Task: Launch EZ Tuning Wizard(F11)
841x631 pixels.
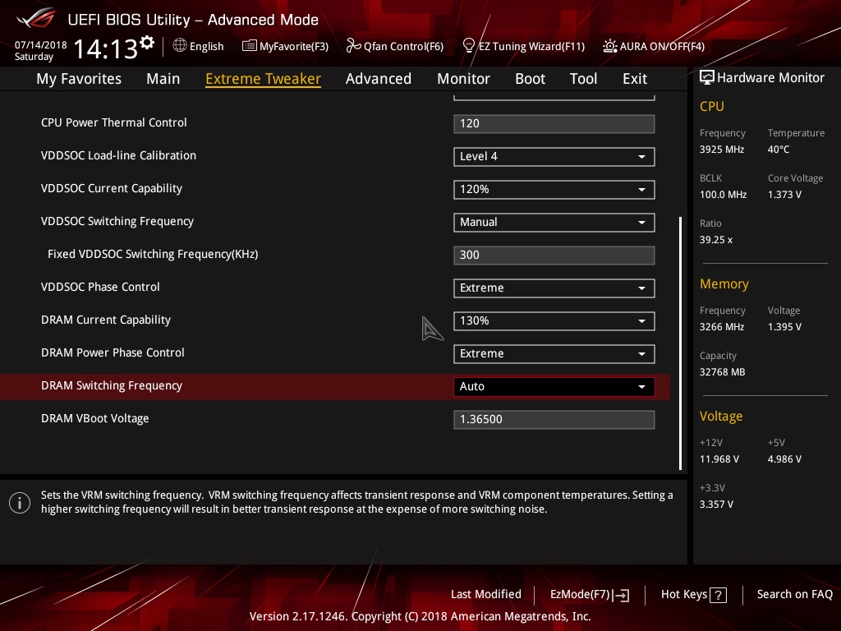Action: tap(523, 46)
